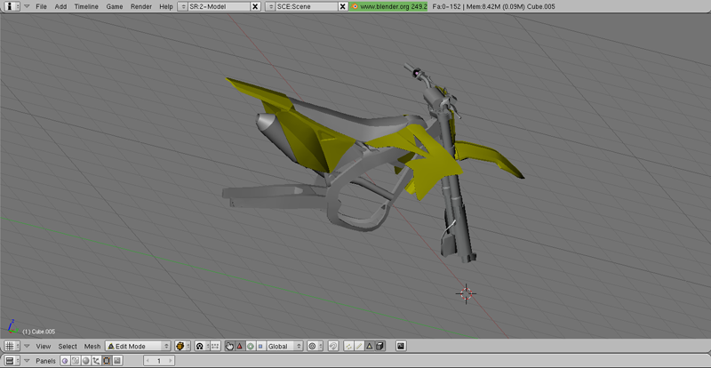711x368 pixels.
Task: Delete the SR:2-Model screen with X button
Action: point(256,6)
